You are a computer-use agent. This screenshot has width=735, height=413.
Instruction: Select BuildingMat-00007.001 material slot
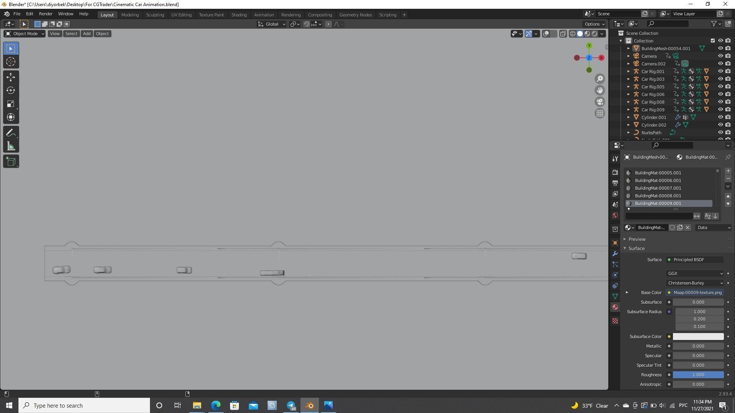pyautogui.click(x=658, y=188)
